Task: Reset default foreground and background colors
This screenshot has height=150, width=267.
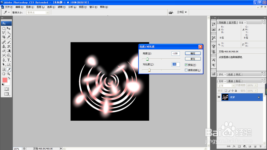Action: (3, 85)
